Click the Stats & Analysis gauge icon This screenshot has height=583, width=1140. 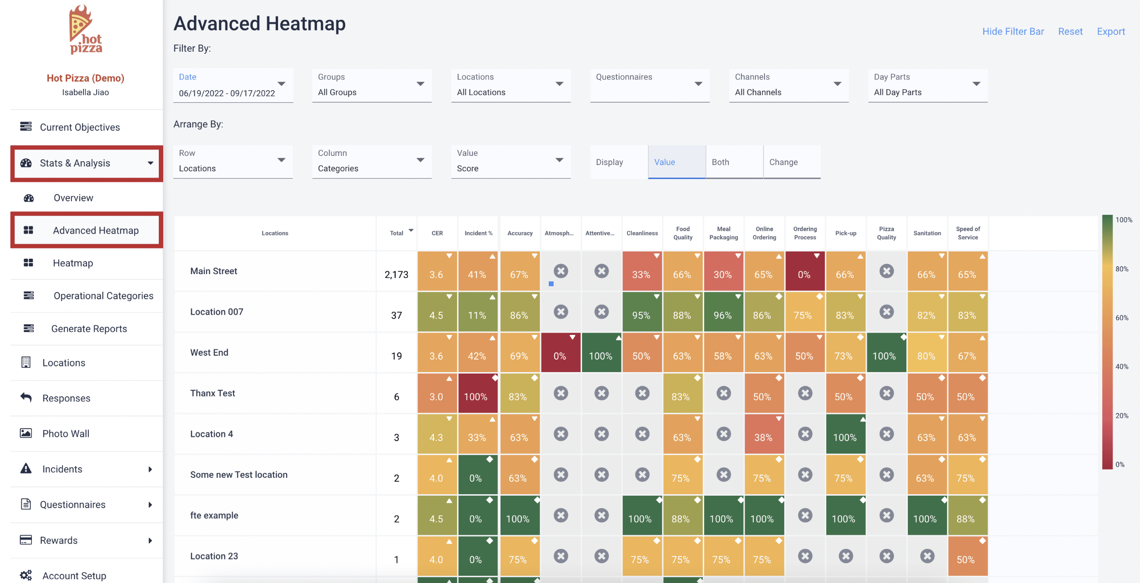(x=26, y=163)
